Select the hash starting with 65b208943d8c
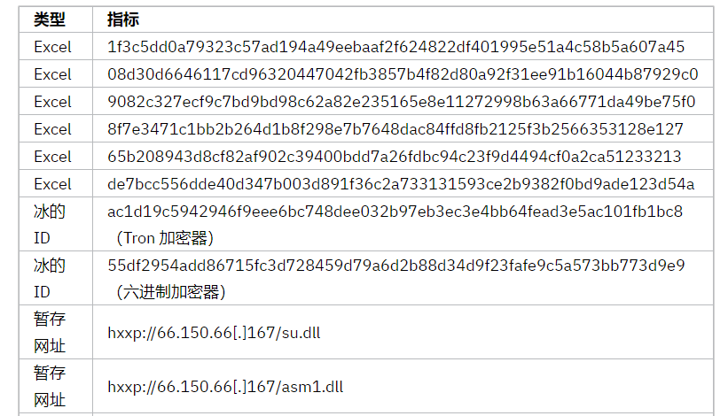This screenshot has height=416, width=728. click(x=395, y=156)
